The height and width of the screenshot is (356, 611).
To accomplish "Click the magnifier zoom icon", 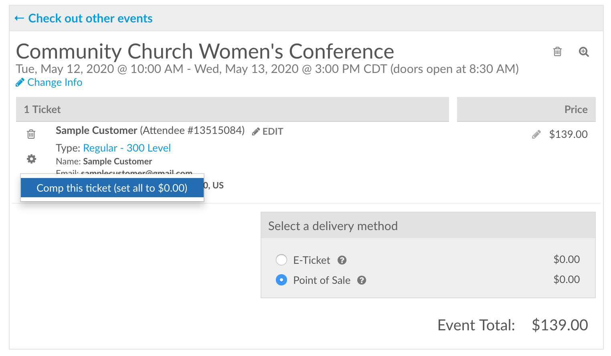I will 584,52.
